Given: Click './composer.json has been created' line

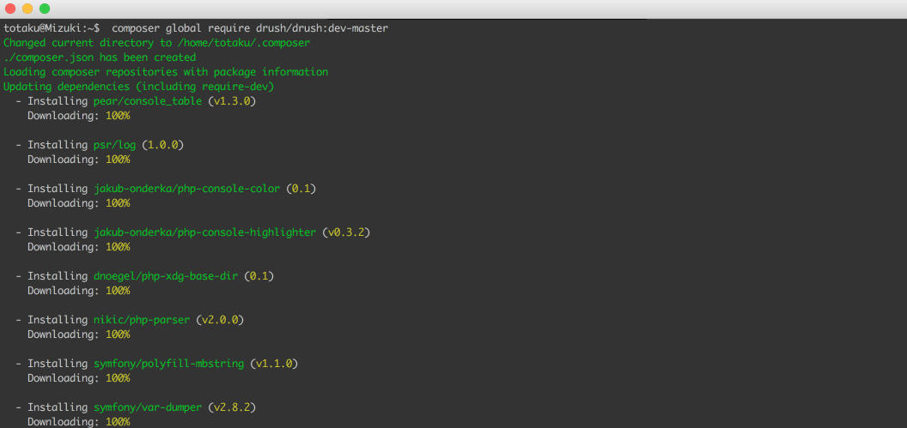Looking at the screenshot, I should click(100, 57).
